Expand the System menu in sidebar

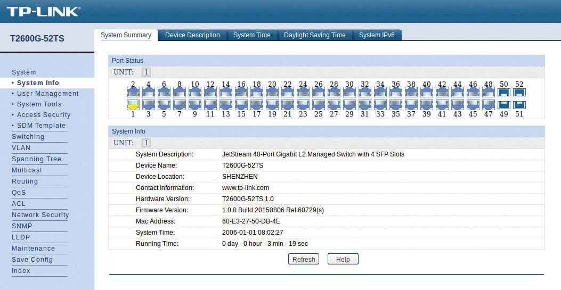[x=23, y=72]
